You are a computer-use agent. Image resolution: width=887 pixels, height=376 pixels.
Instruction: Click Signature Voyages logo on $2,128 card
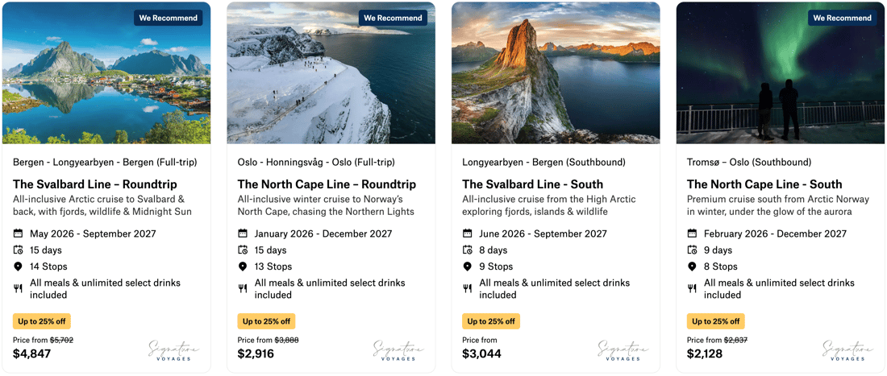tap(847, 349)
